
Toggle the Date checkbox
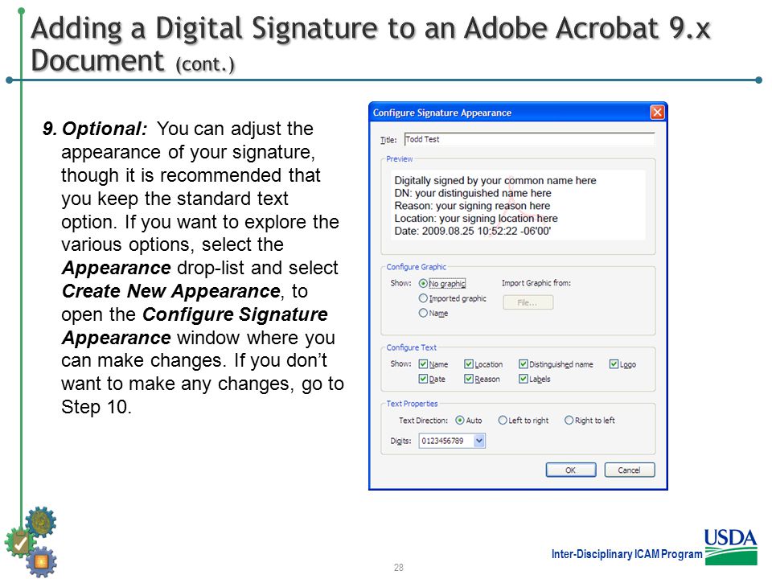tap(423, 379)
